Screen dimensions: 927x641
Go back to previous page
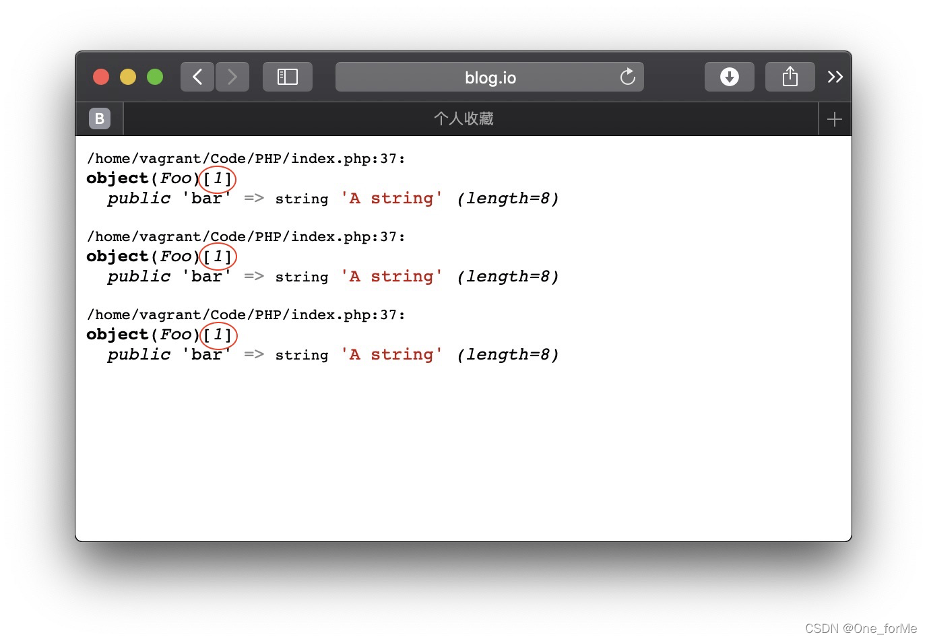[x=197, y=77]
